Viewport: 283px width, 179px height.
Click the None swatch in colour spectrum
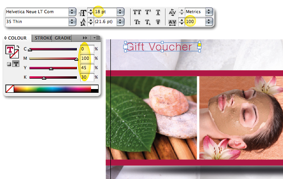tap(10, 89)
